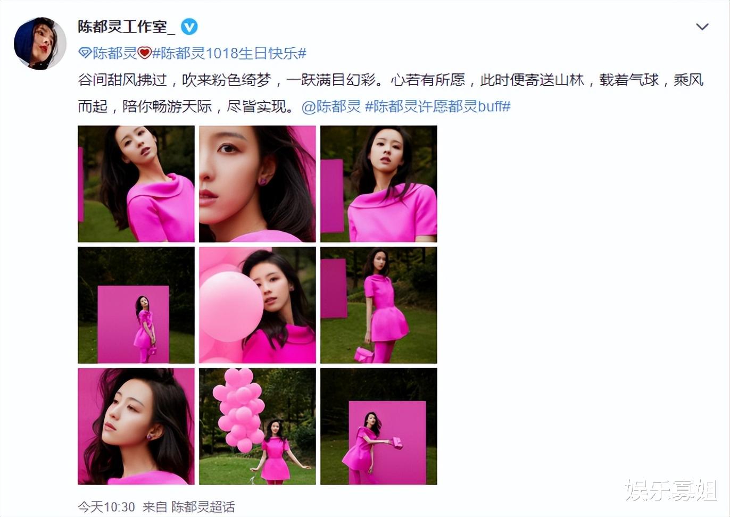Click the blue verified badge icon
The image size is (730, 517).
pyautogui.click(x=189, y=27)
